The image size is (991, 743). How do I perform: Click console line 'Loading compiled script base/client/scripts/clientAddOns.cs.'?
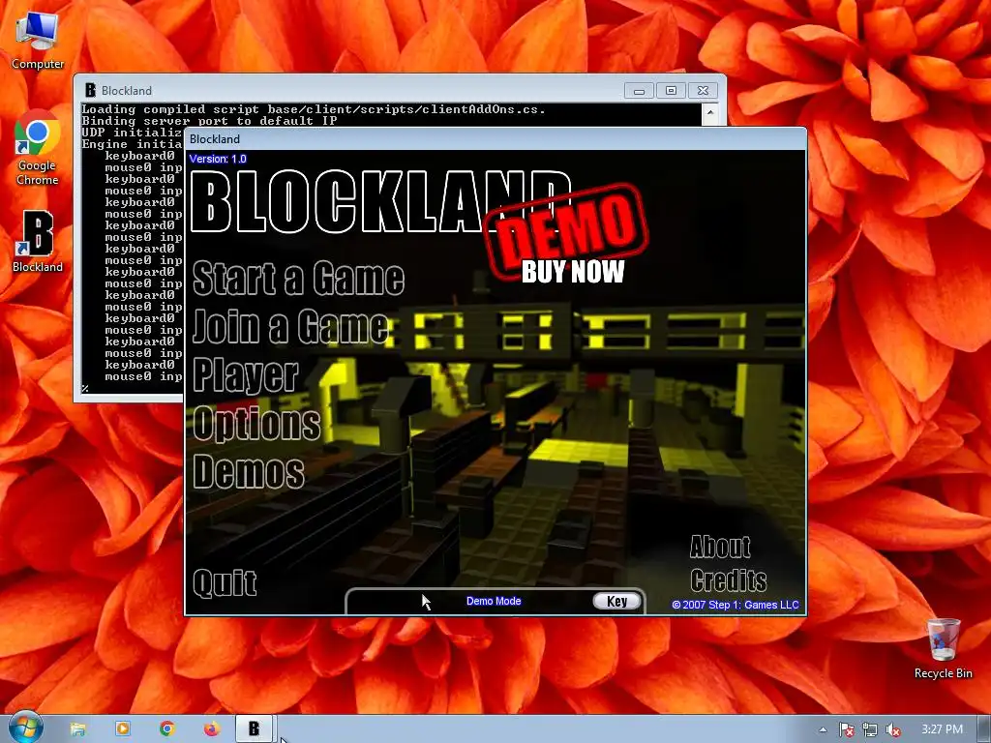tap(313, 109)
